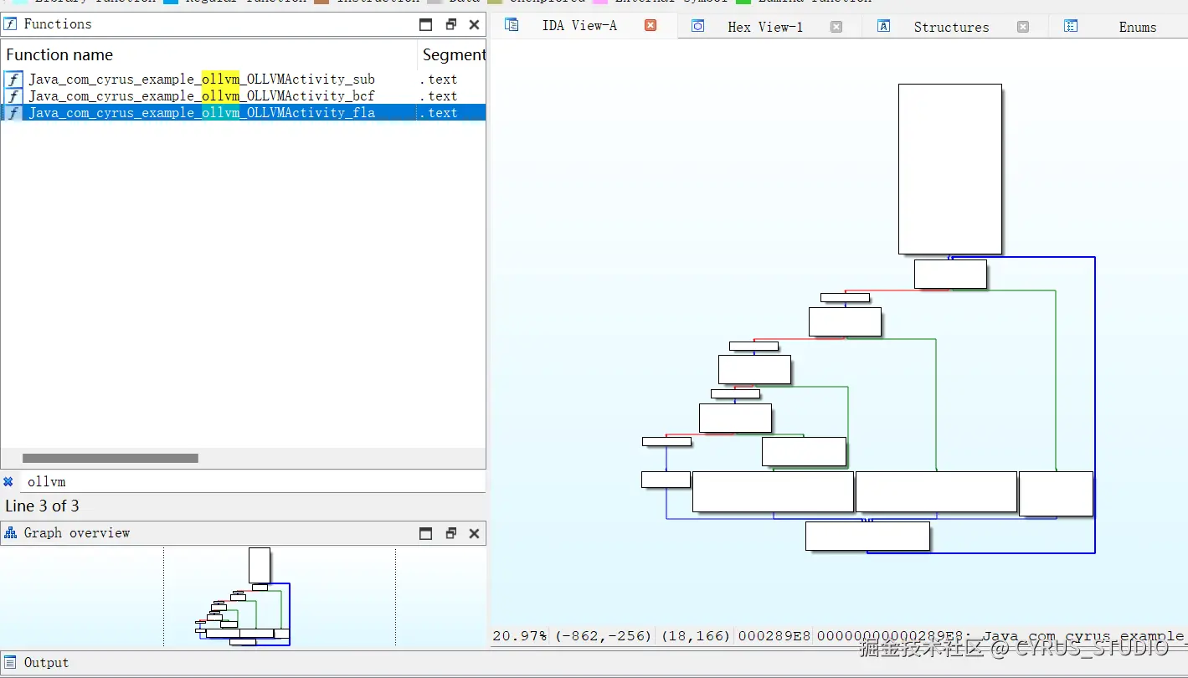Select Java_com_cyrus_example_ollvm_OLLVMActivity_bcf function
1188x678 pixels.
tap(202, 96)
